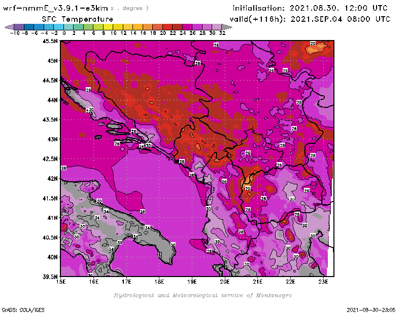This screenshot has height=313, width=406.
Task: Click the '43.5N' latitude label
Action: (x=50, y=120)
